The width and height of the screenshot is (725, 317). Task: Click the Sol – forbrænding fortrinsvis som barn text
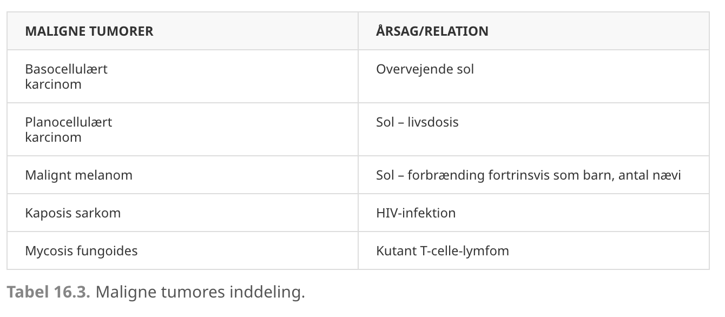pos(493,175)
